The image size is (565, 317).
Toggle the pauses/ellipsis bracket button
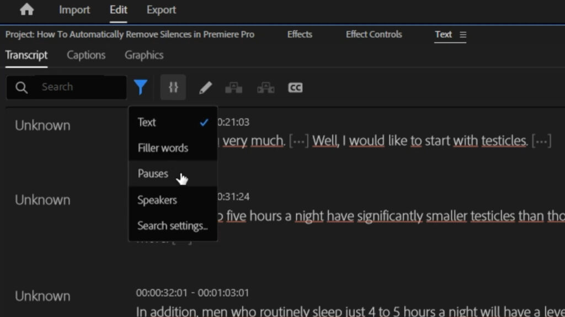173,88
